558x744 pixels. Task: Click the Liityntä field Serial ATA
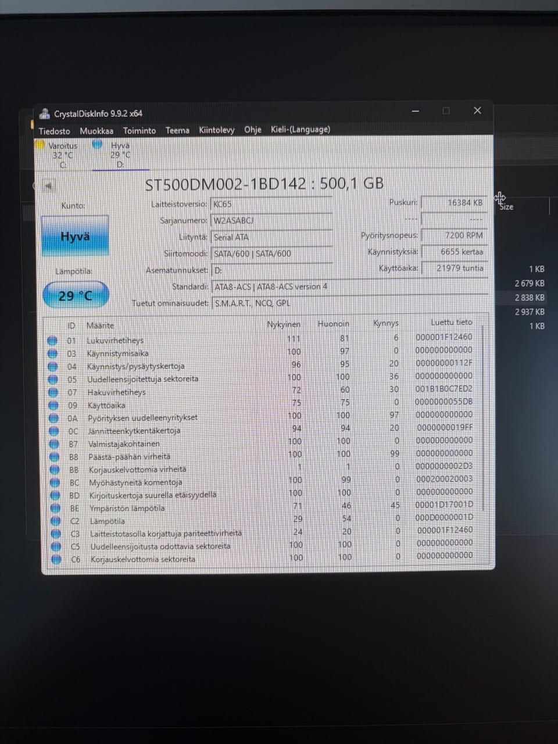click(271, 237)
